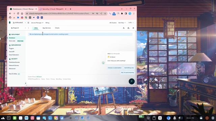
Task: Open the organization selector dropdown
Action: click(19, 23)
